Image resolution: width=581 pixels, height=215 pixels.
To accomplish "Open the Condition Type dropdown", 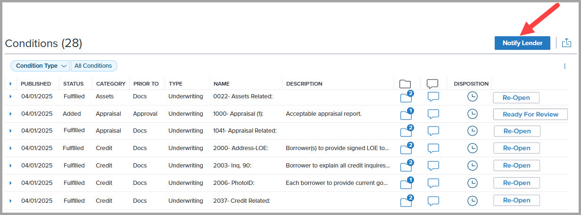I will pyautogui.click(x=40, y=66).
